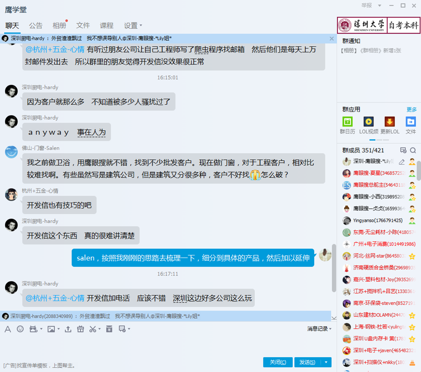
Task: Open the screenshot scissors dropdown arrow
Action: (100, 329)
